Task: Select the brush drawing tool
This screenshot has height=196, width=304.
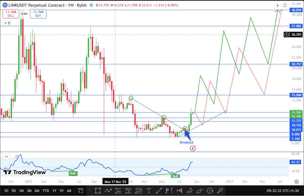Action: pyautogui.click(x=200, y=191)
